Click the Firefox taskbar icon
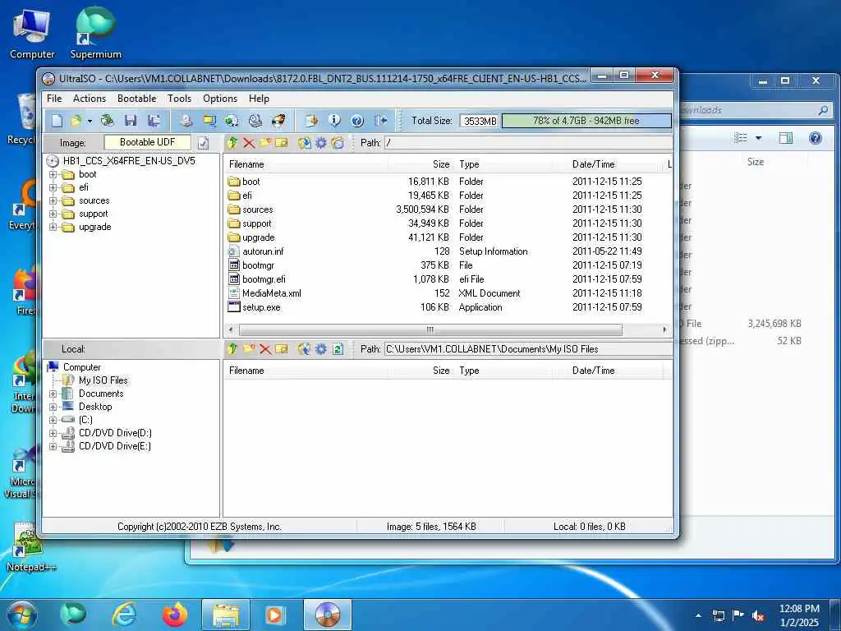Image resolution: width=841 pixels, height=631 pixels. (175, 615)
